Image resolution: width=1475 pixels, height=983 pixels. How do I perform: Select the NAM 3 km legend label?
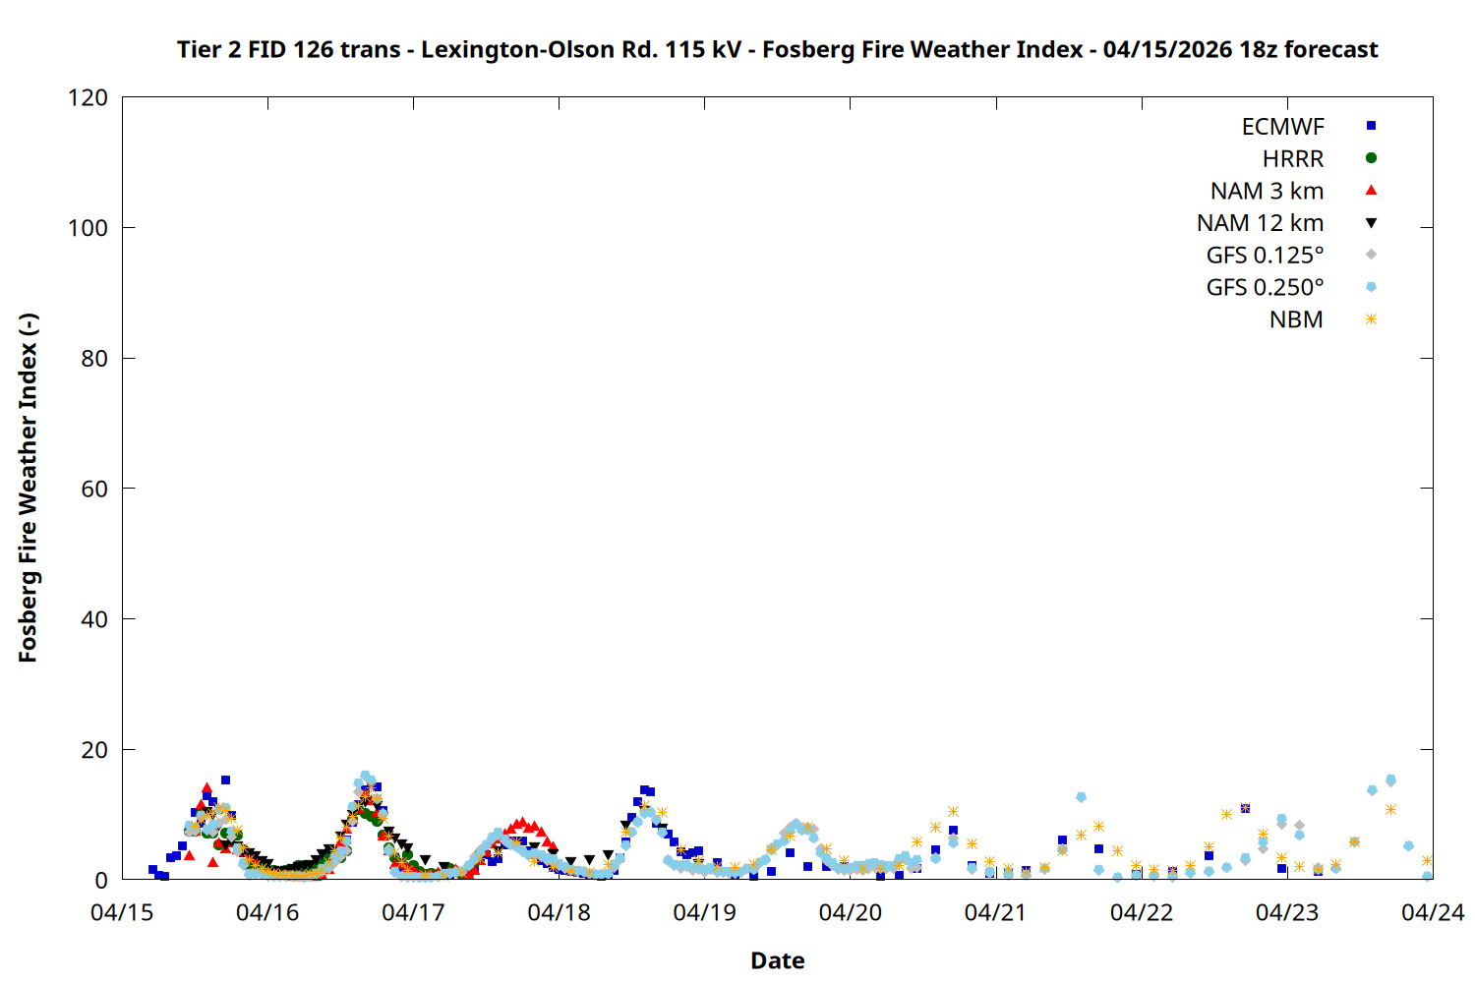click(1267, 192)
